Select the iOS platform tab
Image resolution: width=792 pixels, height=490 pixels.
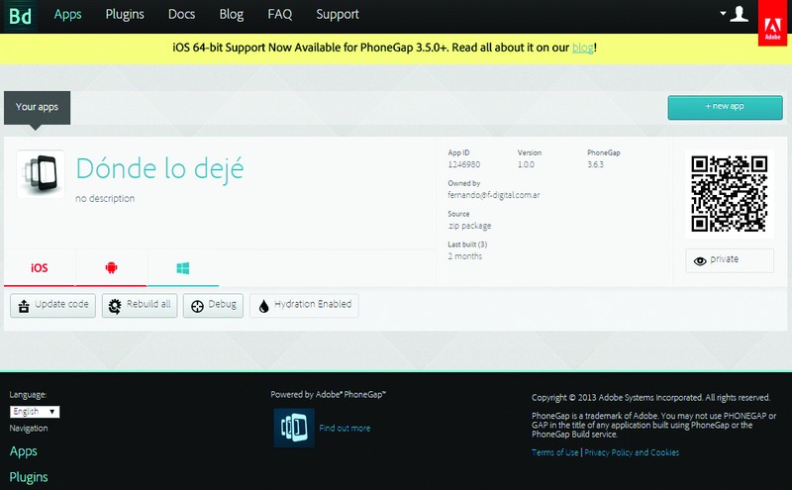click(x=40, y=267)
